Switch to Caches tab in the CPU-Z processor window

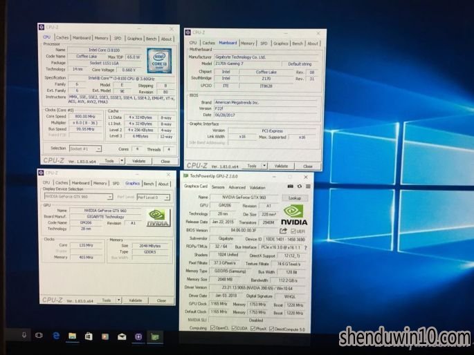[62, 37]
